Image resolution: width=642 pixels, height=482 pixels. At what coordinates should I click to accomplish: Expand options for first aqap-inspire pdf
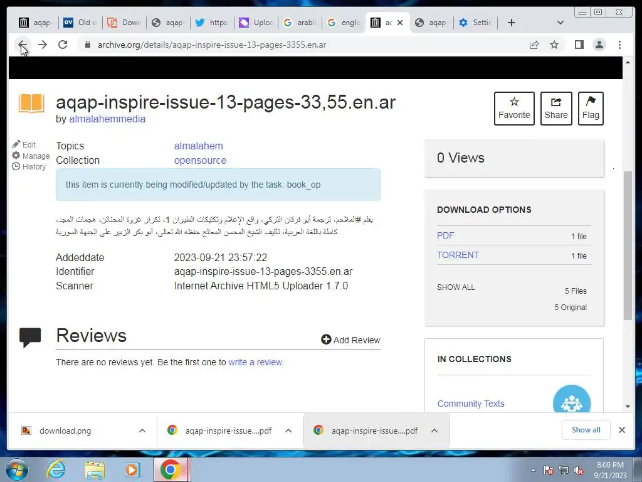[x=288, y=431]
